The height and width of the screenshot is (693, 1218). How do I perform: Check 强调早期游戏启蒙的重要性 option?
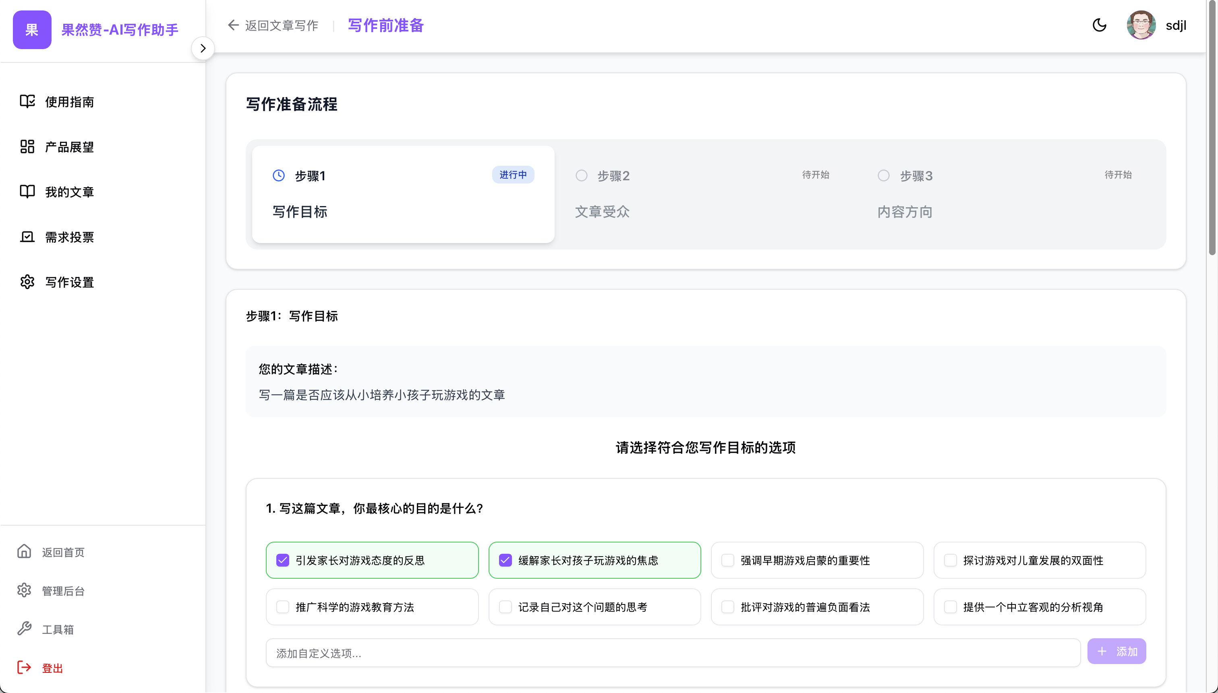point(727,560)
